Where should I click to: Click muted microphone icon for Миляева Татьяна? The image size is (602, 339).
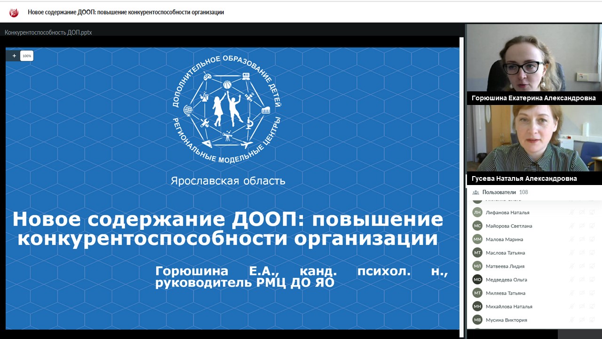point(572,293)
